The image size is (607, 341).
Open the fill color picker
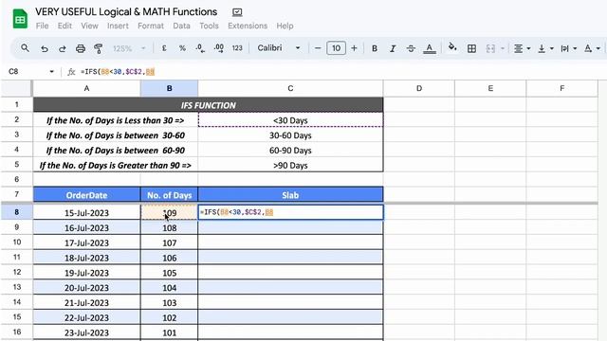tap(452, 48)
